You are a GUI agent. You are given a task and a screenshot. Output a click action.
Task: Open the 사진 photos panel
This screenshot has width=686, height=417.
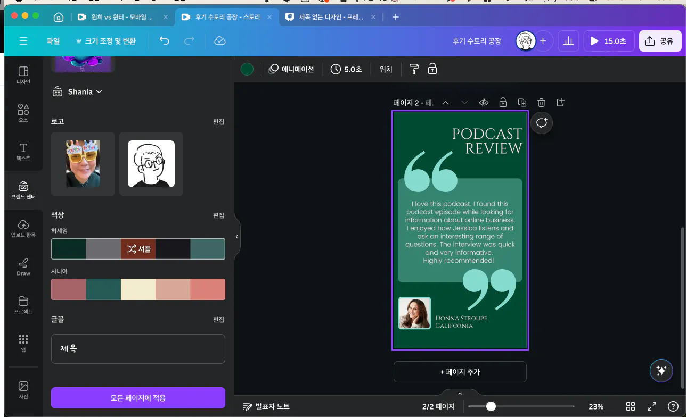click(23, 390)
